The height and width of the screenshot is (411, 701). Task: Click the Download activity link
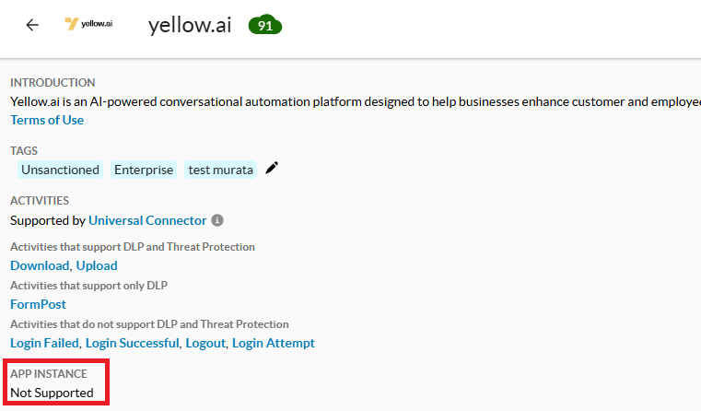(40, 265)
